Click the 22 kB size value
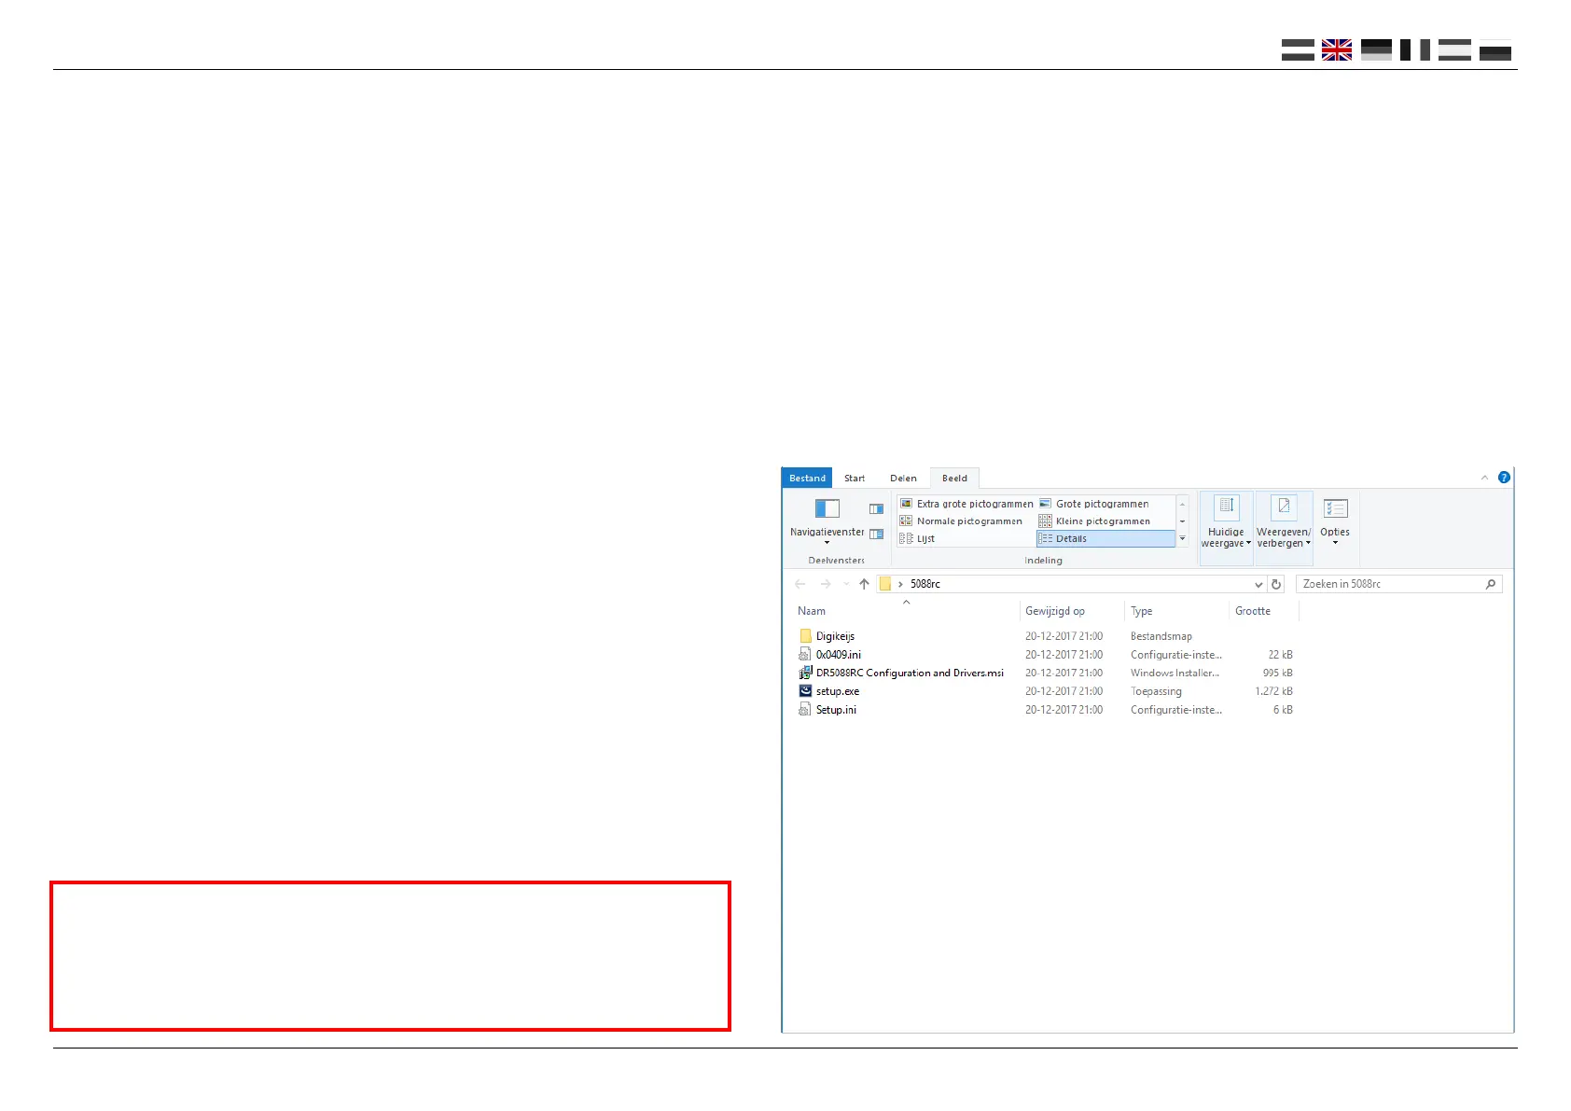1571x1111 pixels. (x=1280, y=655)
